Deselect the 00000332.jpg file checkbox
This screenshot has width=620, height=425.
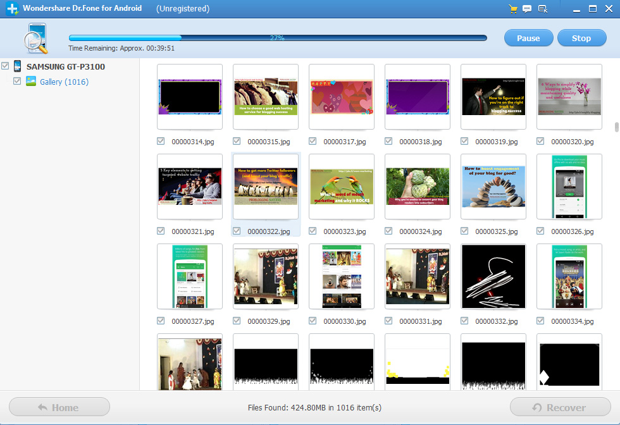point(464,321)
